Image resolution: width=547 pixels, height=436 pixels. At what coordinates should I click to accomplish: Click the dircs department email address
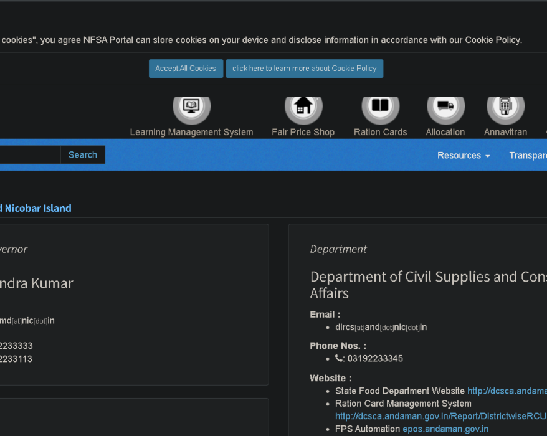tap(381, 327)
